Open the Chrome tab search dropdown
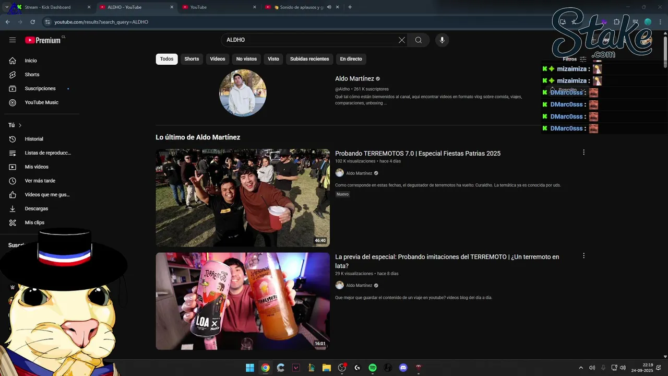Screen dimensions: 668x376 click(6, 7)
